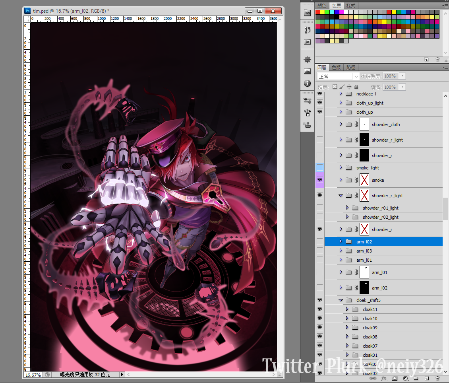Show the arm_l03 layer group
449x383 pixels.
(319, 251)
